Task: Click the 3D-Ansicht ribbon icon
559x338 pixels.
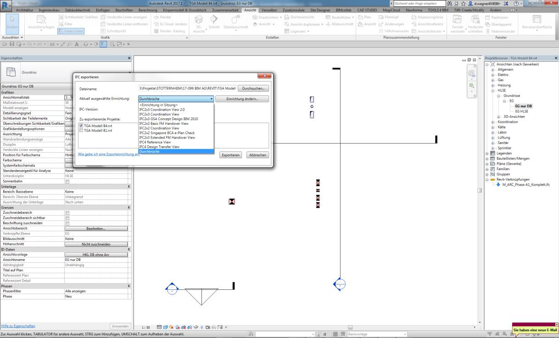Action: pyautogui.click(x=199, y=20)
